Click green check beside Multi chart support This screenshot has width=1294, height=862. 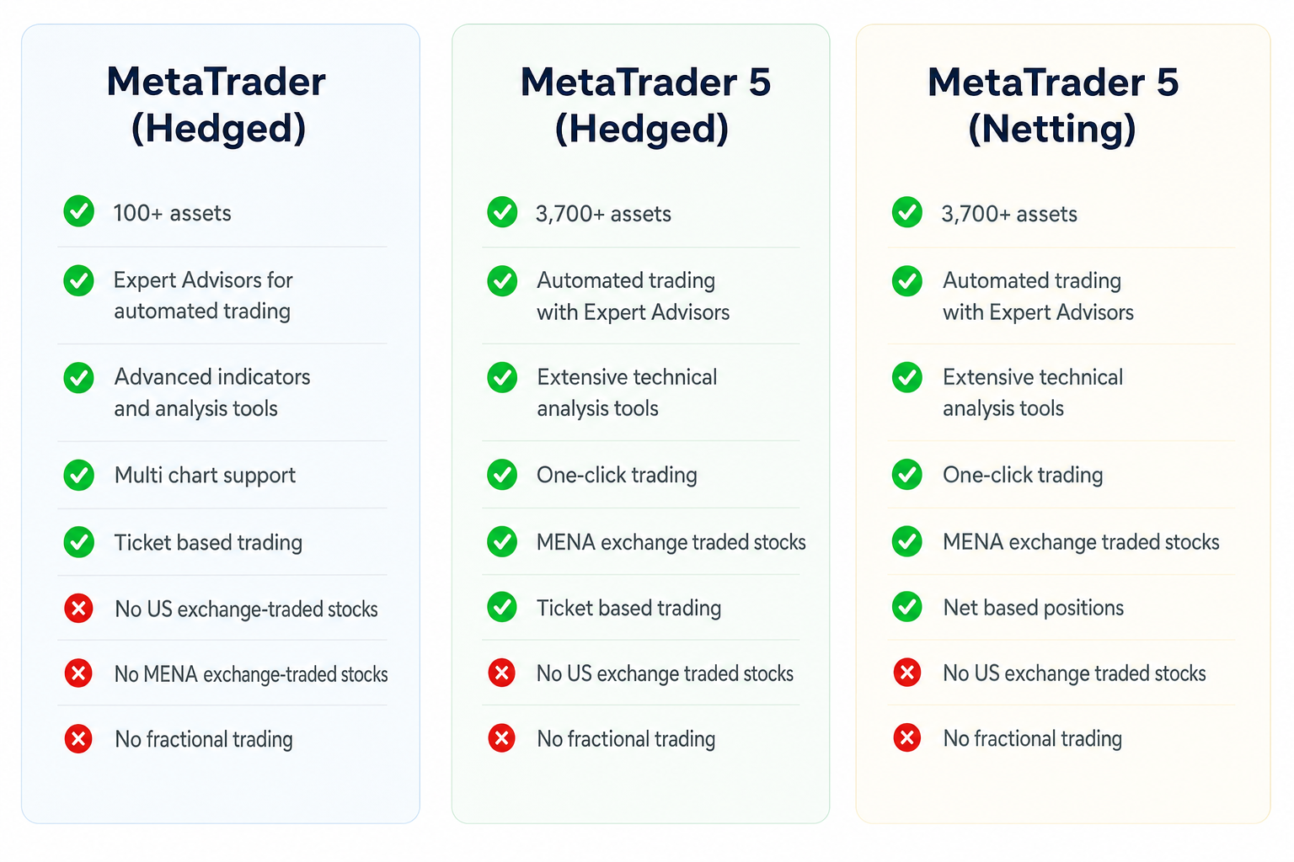pos(79,475)
